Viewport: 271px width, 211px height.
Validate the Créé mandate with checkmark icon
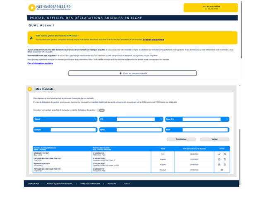(219, 154)
